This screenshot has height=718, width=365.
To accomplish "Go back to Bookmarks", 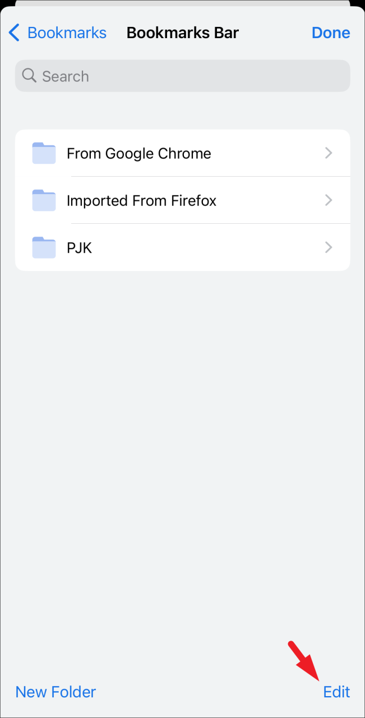I will [58, 33].
